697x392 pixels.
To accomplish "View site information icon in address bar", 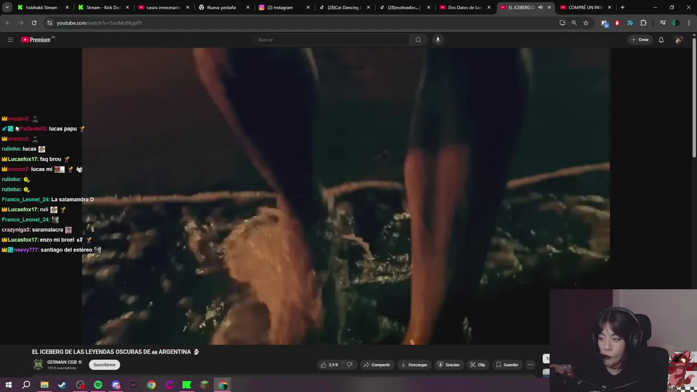I will point(50,23).
